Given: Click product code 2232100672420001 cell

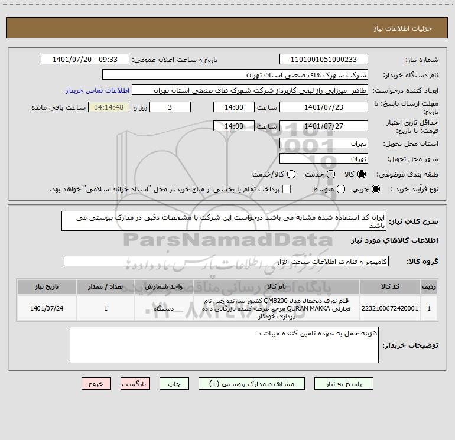Looking at the screenshot, I should [x=390, y=308].
